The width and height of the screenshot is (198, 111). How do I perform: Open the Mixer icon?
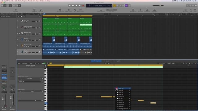click(x=17, y=6)
